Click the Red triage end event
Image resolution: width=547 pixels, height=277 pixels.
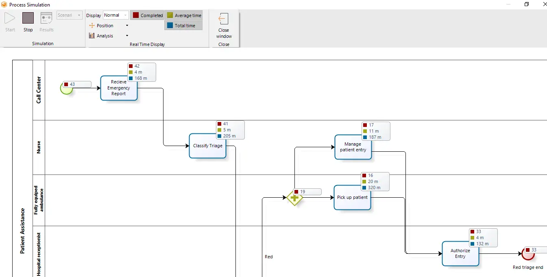coord(528,254)
